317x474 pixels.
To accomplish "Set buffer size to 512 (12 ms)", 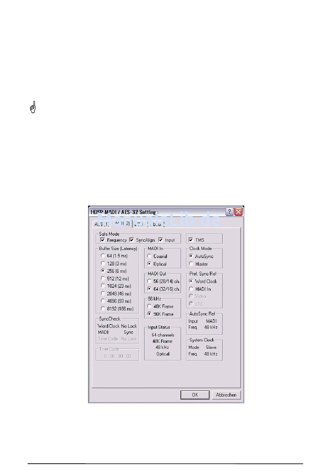I will [x=103, y=278].
